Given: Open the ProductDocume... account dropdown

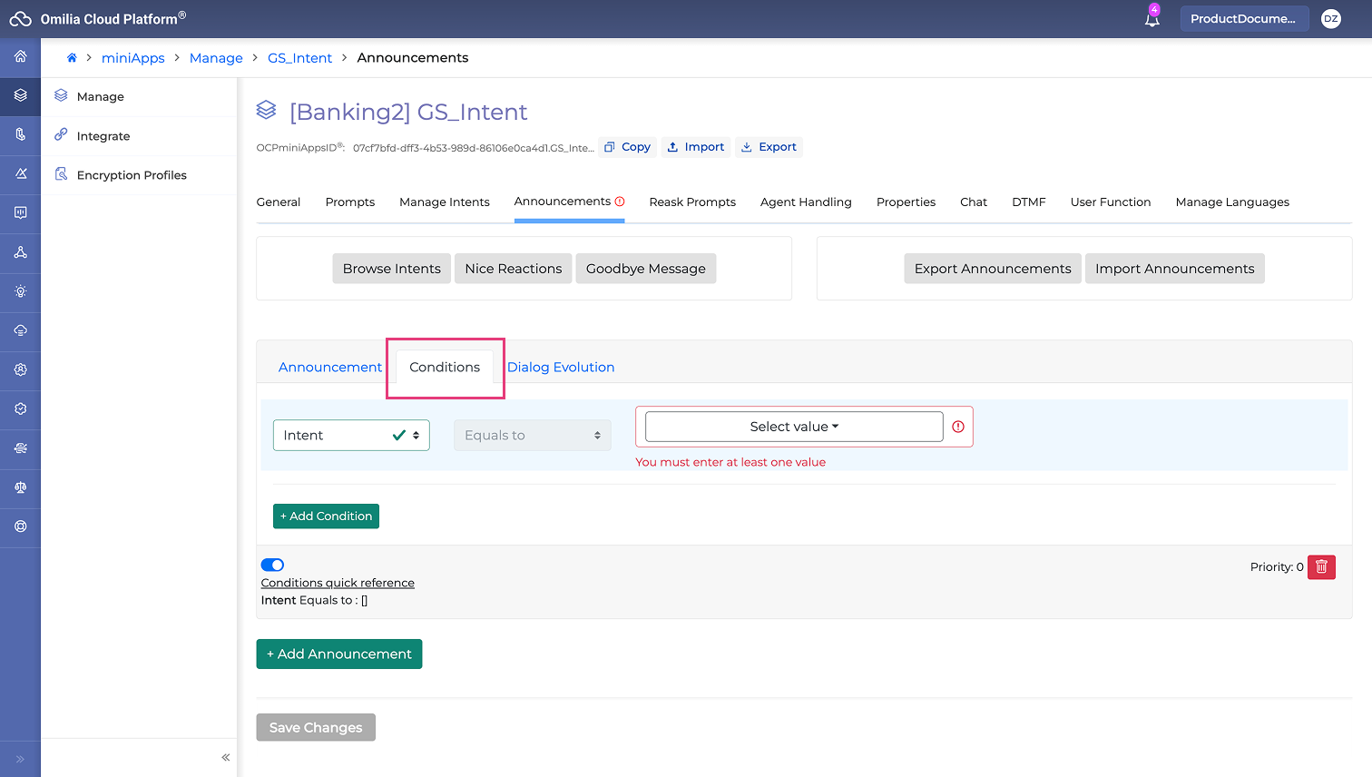Looking at the screenshot, I should click(1243, 19).
